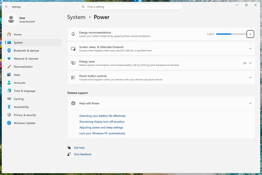Click the User profile avatar
The image size is (262, 175).
coord(11,19)
